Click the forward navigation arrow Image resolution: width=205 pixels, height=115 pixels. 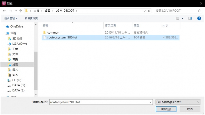point(11,11)
